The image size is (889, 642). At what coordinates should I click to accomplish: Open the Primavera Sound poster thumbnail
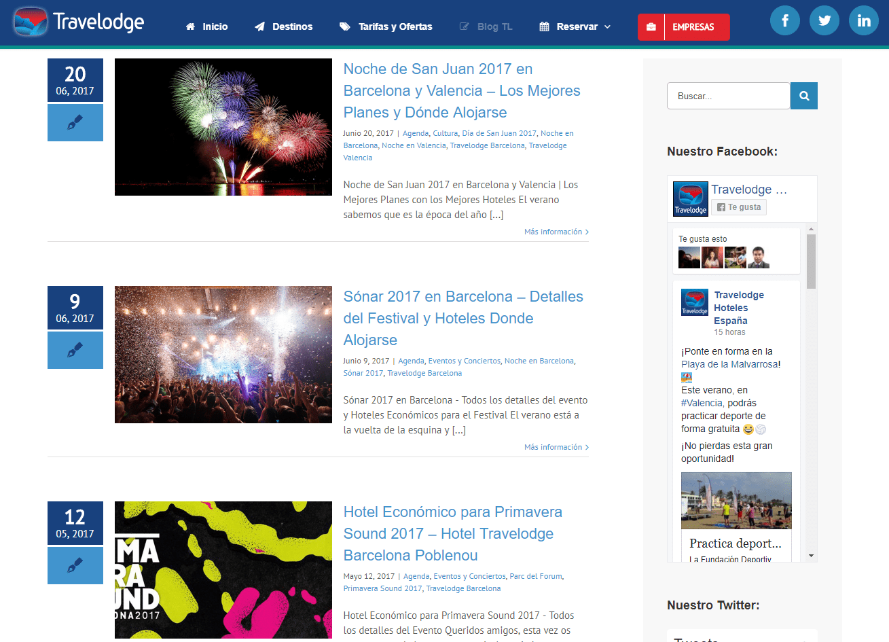[x=223, y=570]
